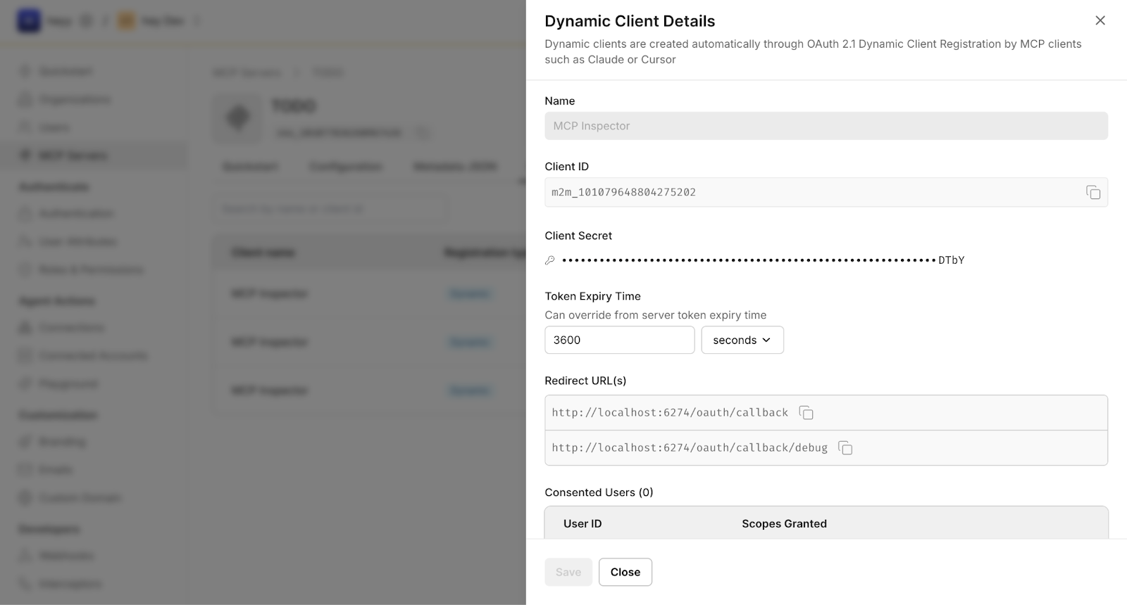Click the Token Expiry Time label
This screenshot has width=1127, height=605.
592,296
